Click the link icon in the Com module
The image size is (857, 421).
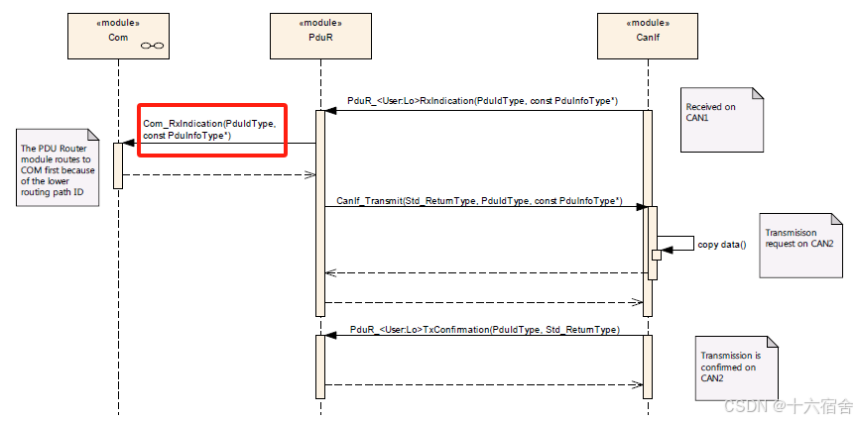coord(152,46)
